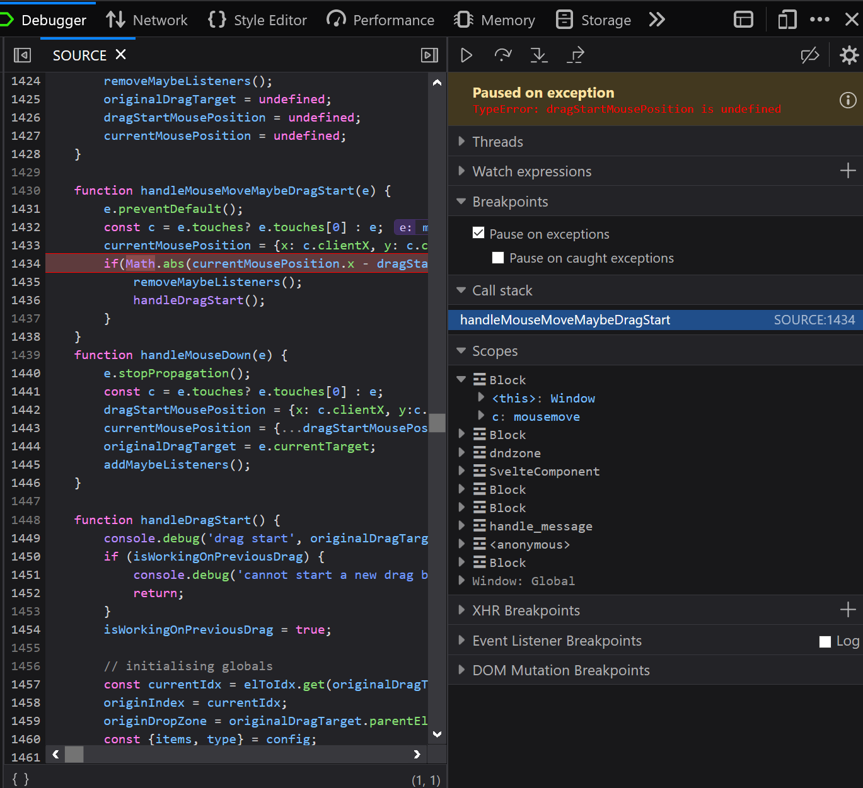This screenshot has height=788, width=863.
Task: Toggle Log for Event Listener Breakpoints
Action: (x=825, y=641)
